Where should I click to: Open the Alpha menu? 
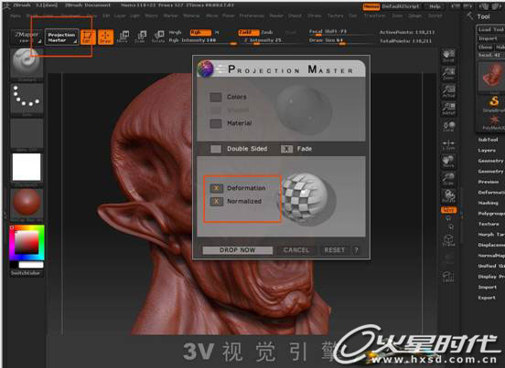click(x=16, y=16)
